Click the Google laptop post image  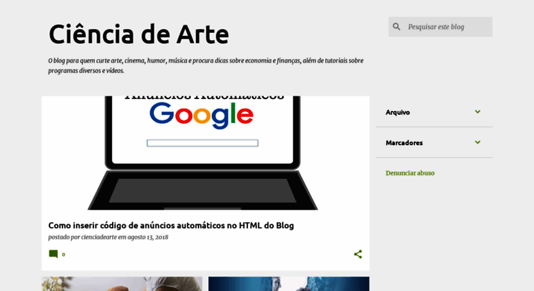coord(205,153)
